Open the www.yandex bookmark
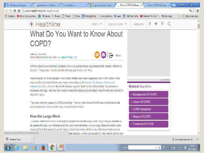Screen dimensions: 204x153 tap(105, 16)
